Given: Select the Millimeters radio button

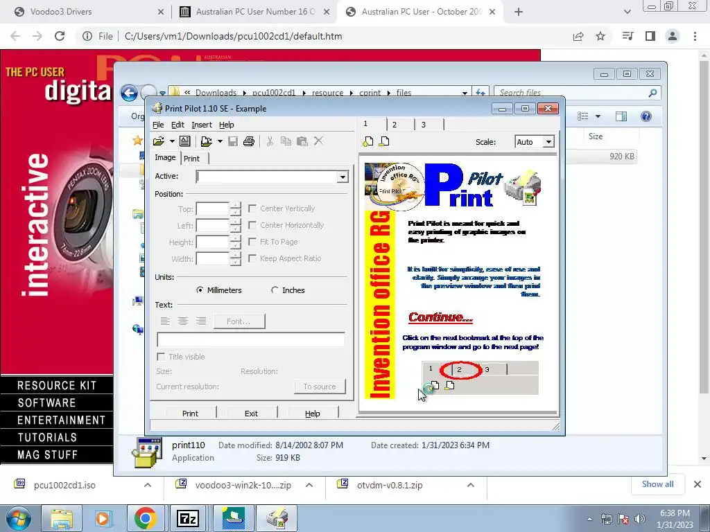Looking at the screenshot, I should pyautogui.click(x=200, y=290).
